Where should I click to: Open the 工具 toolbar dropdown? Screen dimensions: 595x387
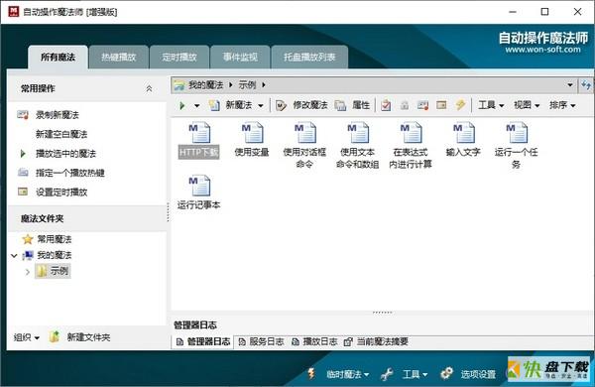pyautogui.click(x=491, y=105)
